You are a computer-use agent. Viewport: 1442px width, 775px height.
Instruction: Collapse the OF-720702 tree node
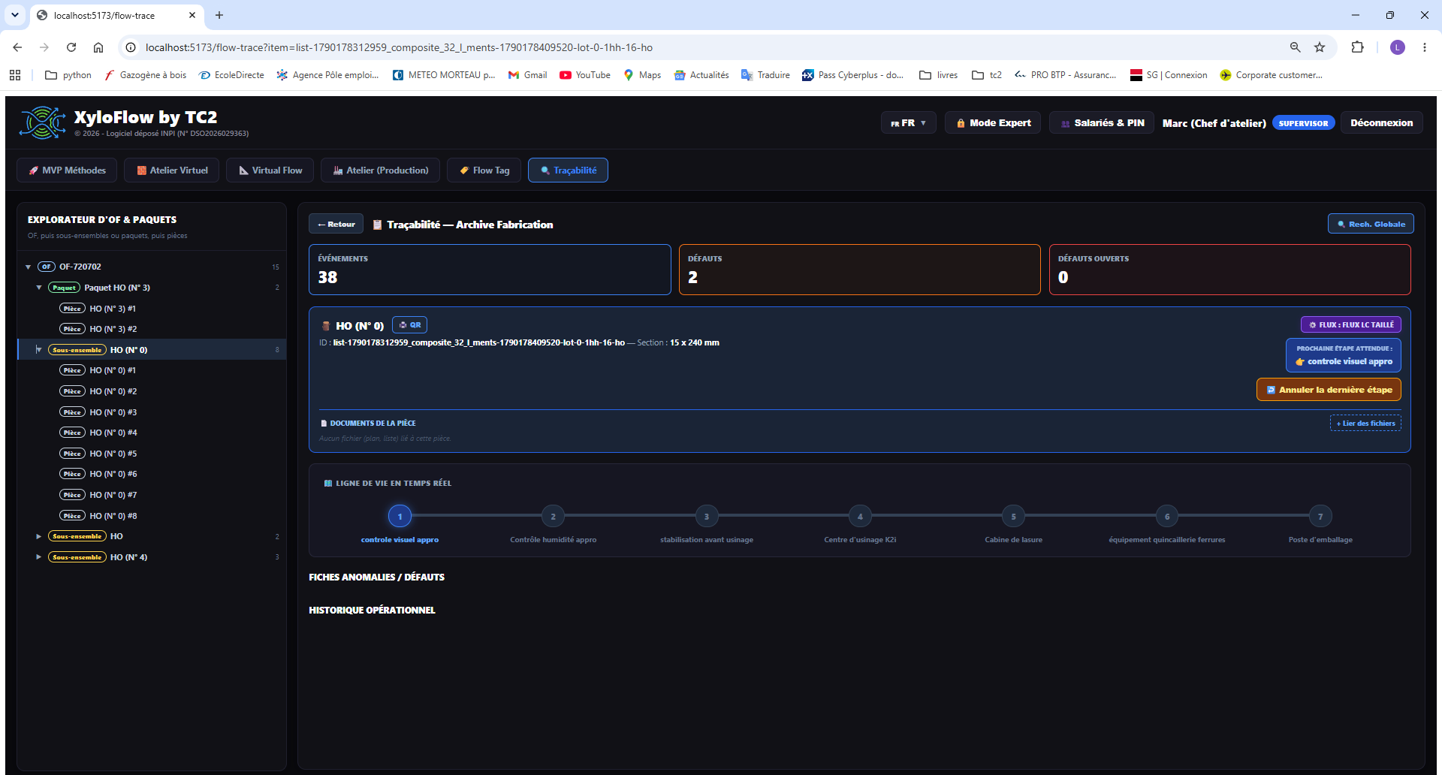(29, 267)
